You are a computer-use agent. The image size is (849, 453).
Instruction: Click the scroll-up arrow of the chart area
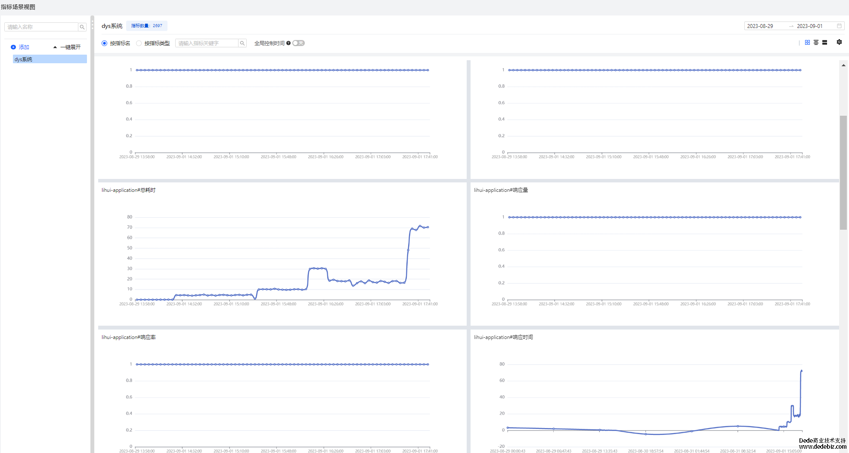click(x=843, y=65)
